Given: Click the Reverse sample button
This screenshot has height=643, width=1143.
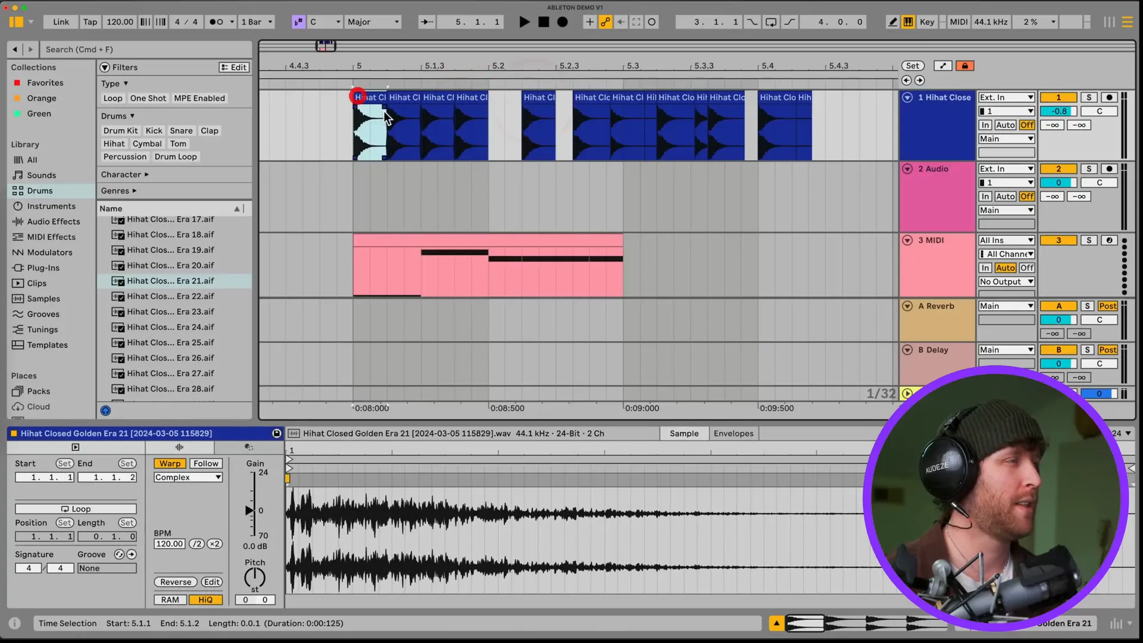Looking at the screenshot, I should click(x=176, y=582).
